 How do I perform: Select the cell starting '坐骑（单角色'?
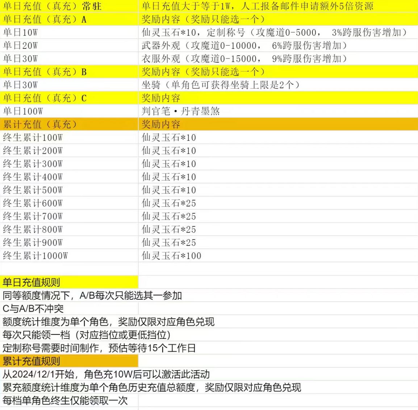tap(221, 85)
